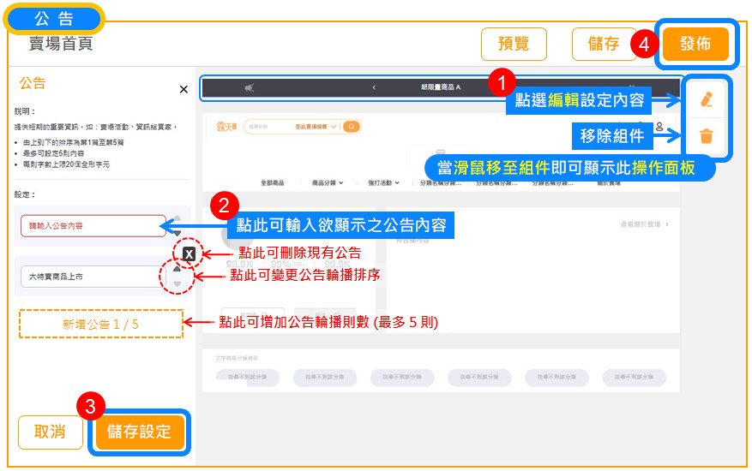
Task: Click the pencil edit component icon
Action: [706, 100]
